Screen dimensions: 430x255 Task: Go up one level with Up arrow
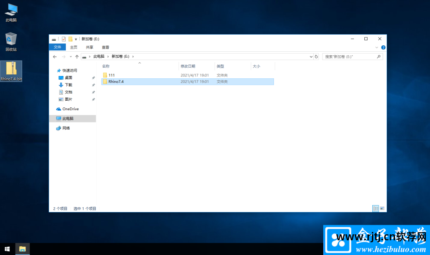pos(77,57)
